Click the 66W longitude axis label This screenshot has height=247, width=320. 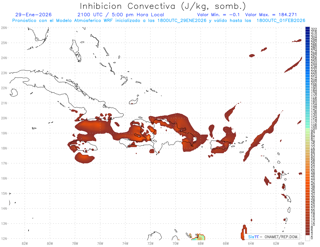226,244
